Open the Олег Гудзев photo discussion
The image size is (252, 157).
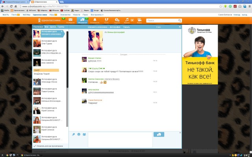(x=49, y=43)
